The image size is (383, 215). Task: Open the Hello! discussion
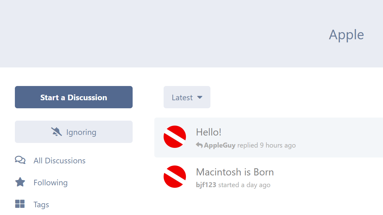pos(209,132)
